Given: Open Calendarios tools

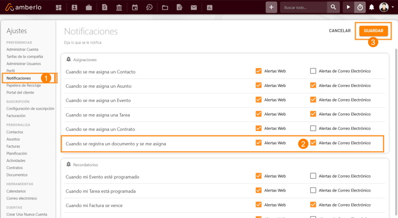Looking at the screenshot, I should pos(16,191).
